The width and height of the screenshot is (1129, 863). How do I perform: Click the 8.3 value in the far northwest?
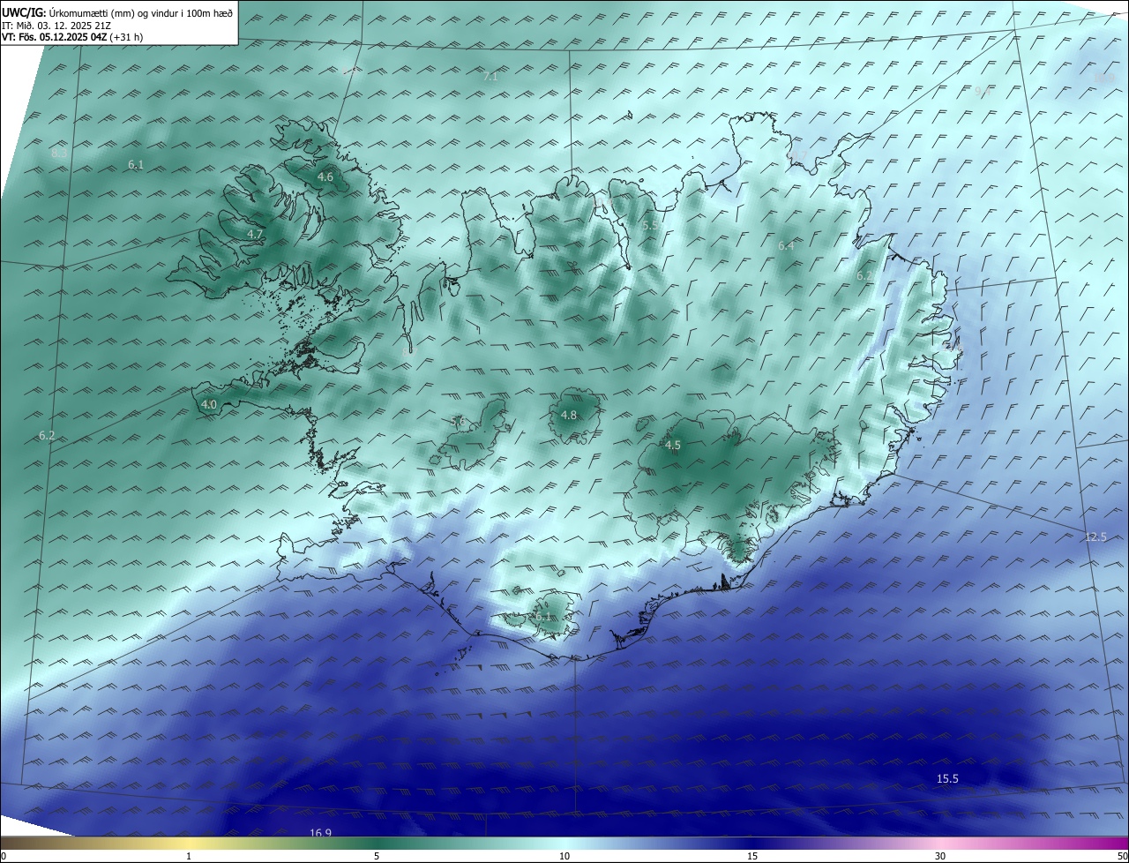tap(59, 154)
